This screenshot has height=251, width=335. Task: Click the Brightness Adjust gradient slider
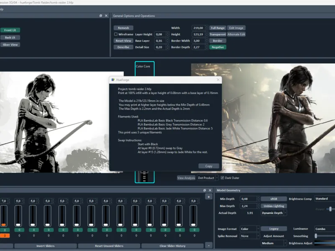click(325, 243)
